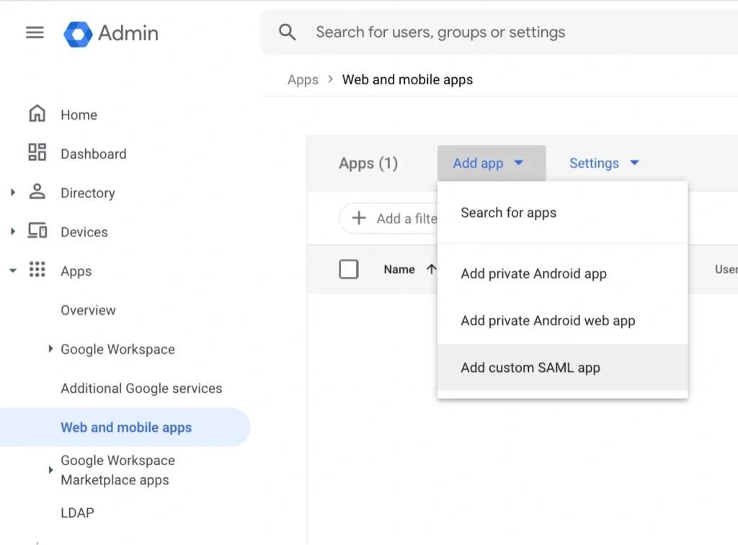The height and width of the screenshot is (545, 738).
Task: Open the Settings dropdown
Action: pos(604,163)
